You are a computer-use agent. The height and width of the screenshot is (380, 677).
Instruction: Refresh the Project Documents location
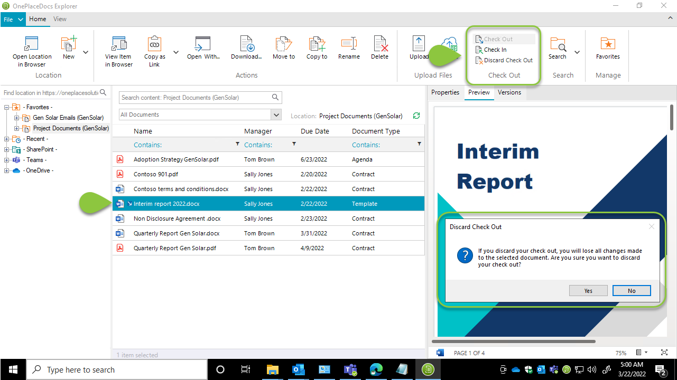pos(416,116)
